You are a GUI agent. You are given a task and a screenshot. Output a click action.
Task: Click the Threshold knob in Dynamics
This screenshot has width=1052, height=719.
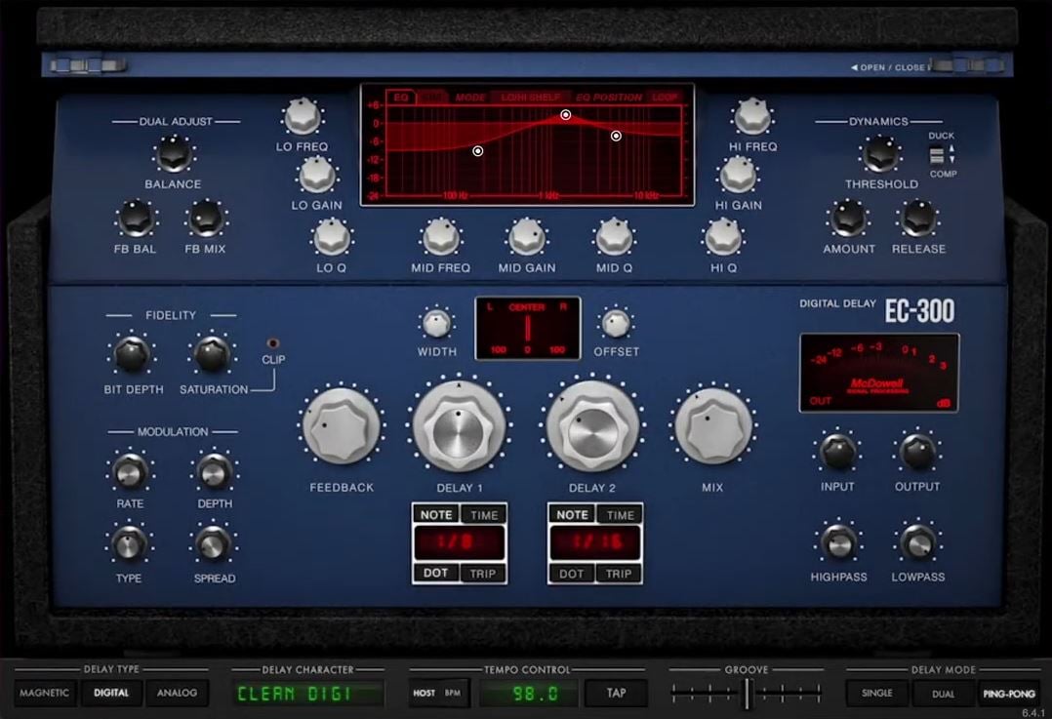pos(880,154)
